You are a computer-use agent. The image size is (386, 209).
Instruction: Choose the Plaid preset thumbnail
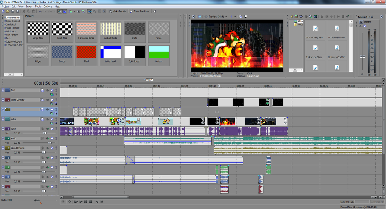pos(86,55)
